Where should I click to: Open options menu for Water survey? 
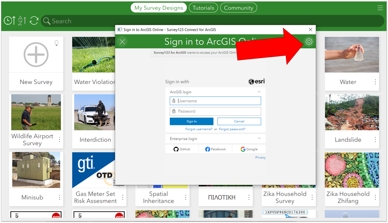375,82
